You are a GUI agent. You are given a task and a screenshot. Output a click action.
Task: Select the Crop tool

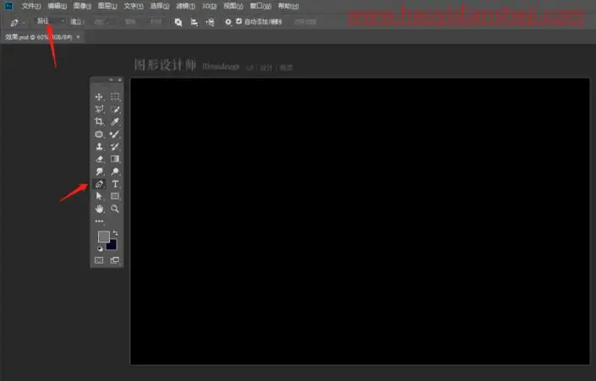99,122
